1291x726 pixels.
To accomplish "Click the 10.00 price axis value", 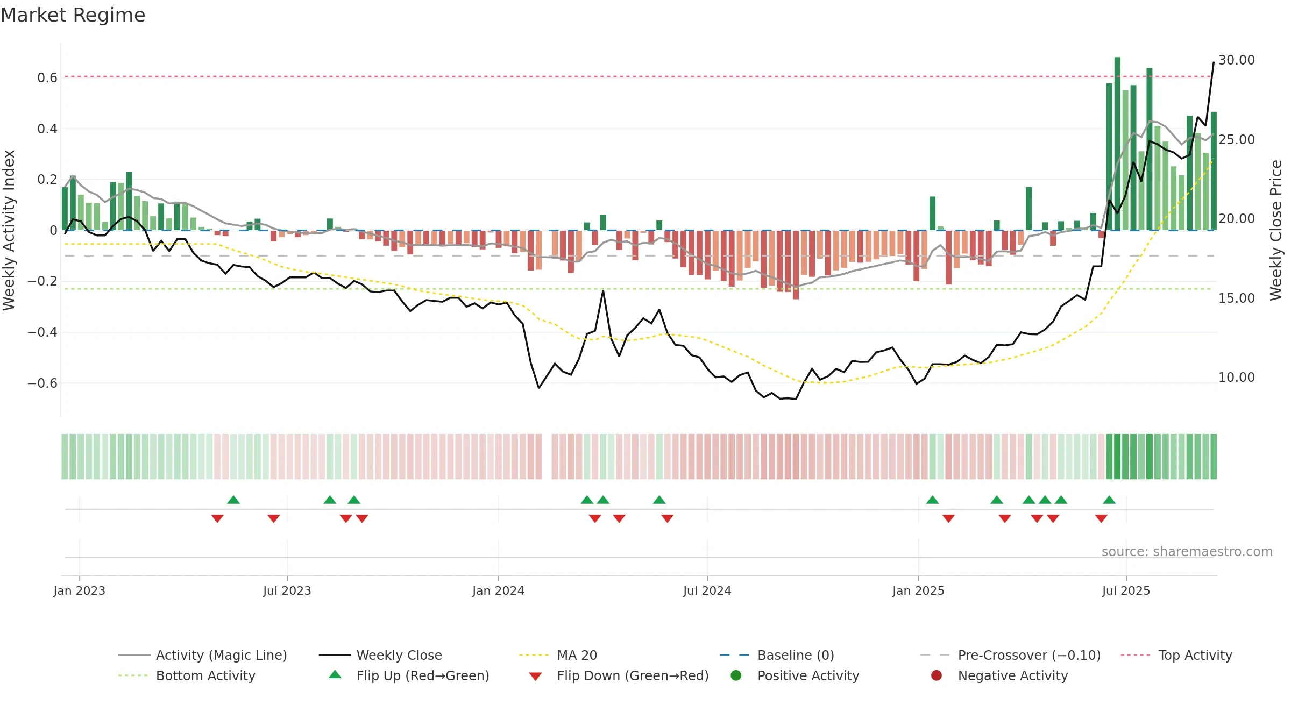I will [1237, 378].
